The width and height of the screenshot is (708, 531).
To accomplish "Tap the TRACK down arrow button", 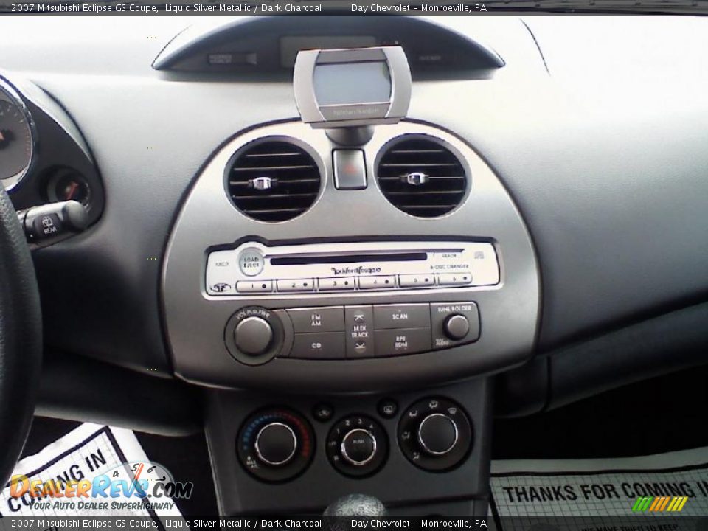I will (x=360, y=345).
